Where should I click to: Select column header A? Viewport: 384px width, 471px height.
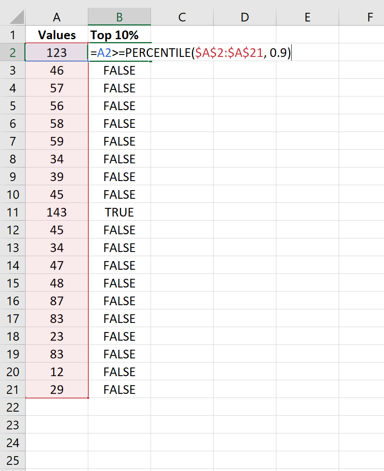[57, 17]
